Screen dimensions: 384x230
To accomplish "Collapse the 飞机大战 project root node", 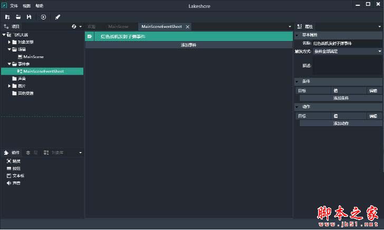I will point(4,35).
